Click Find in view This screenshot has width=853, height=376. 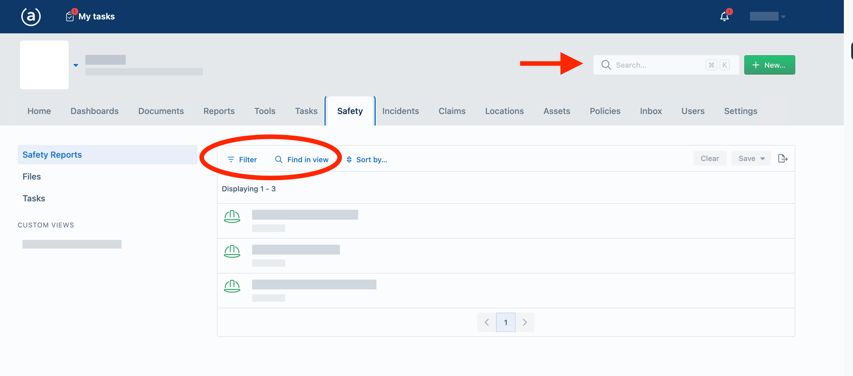click(302, 159)
